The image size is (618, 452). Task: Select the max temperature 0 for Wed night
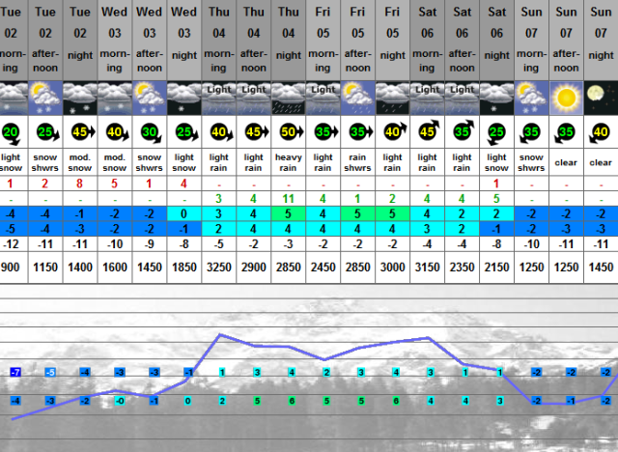pos(184,213)
